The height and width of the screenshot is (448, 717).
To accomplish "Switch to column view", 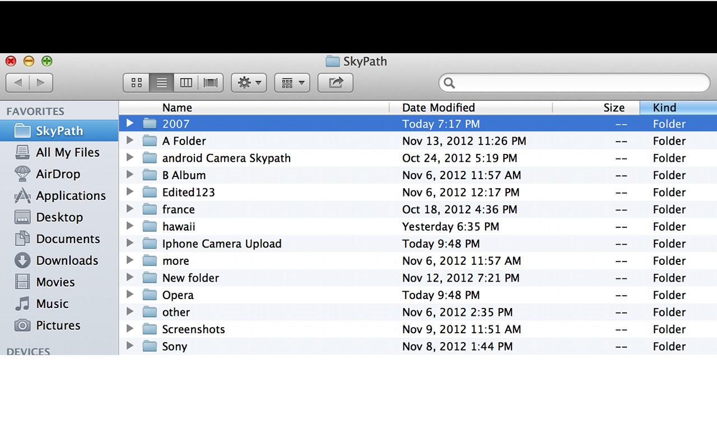I will tap(186, 83).
